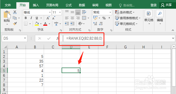The width and height of the screenshot is (176, 94).
Task: Select the Format Painter brush
Action: (x=15, y=24)
